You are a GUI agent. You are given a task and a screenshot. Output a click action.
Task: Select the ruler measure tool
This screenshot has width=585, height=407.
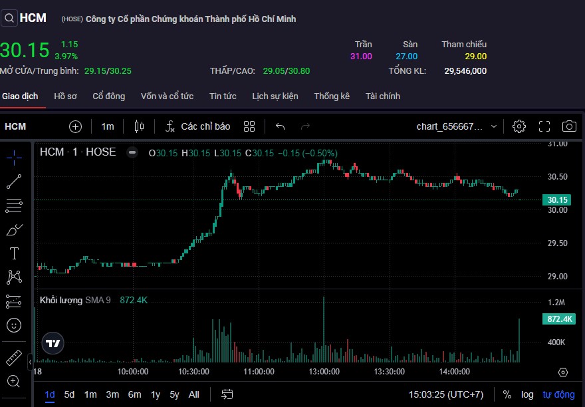14,358
